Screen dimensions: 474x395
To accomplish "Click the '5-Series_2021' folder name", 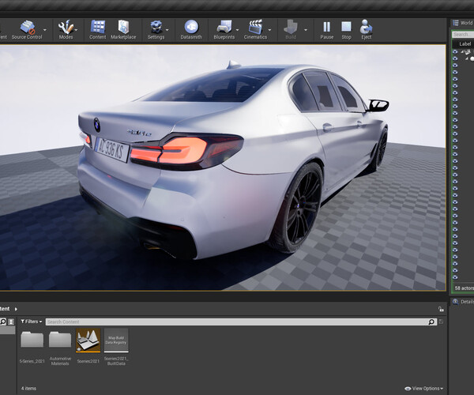I will point(32,361).
